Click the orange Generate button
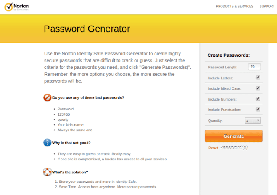This screenshot has width=277, height=195. tap(234, 136)
